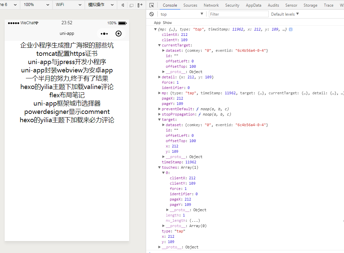This screenshot has height=253, width=344.
Task: Click the detach simulator window icon
Action: coord(131,5)
